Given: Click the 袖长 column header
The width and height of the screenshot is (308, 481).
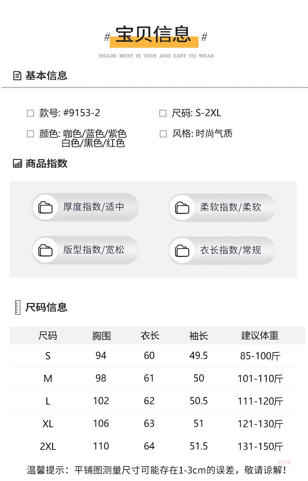Looking at the screenshot, I should tap(198, 335).
